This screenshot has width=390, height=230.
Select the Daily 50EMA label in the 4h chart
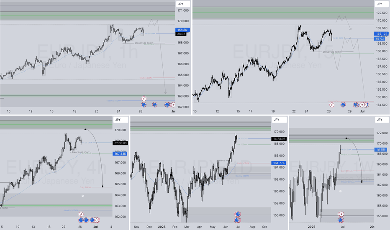85,187
